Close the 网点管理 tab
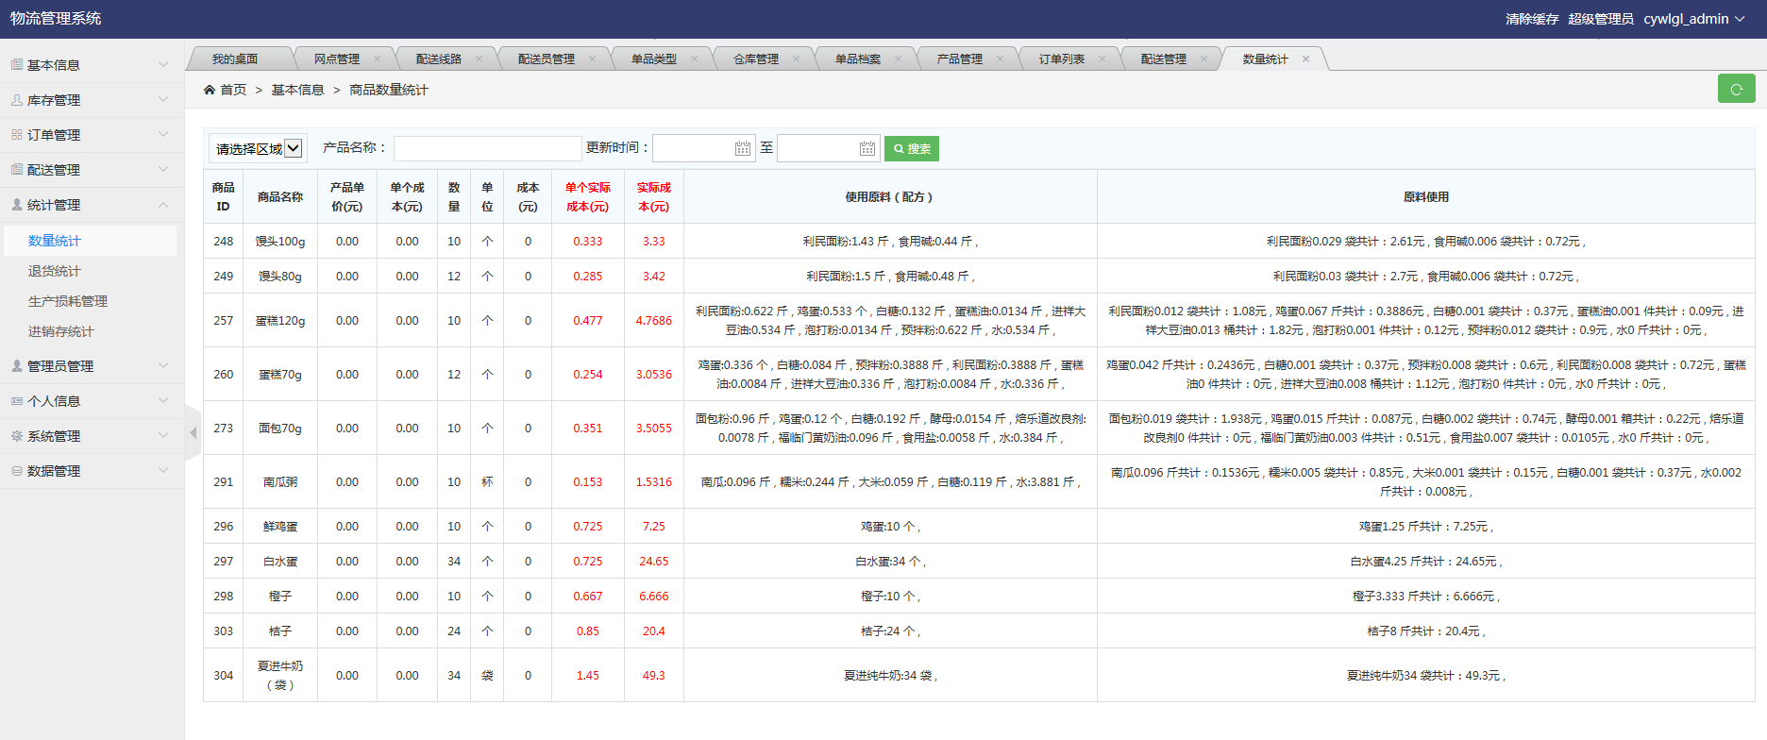 click(x=377, y=59)
